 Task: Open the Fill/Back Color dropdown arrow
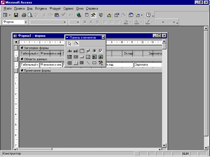click(x=130, y=22)
